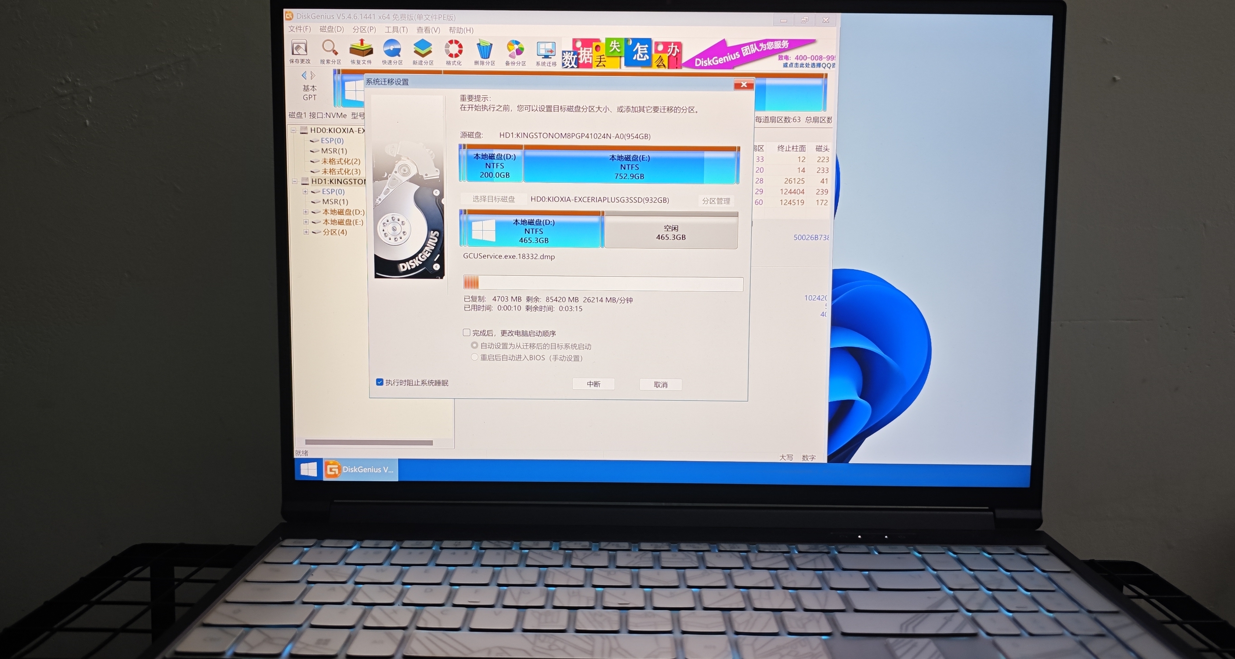Image resolution: width=1235 pixels, height=659 pixels.
Task: Click the copy progress bar in the dialog
Action: point(603,283)
